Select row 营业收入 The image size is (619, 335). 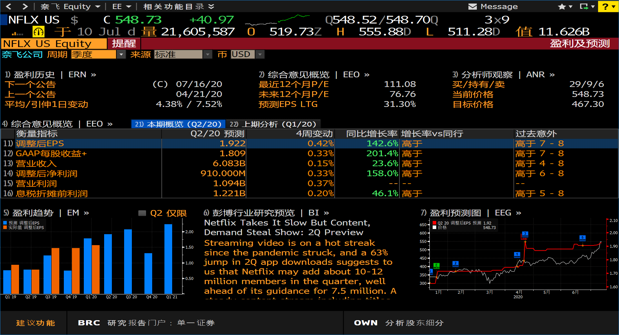coord(309,164)
